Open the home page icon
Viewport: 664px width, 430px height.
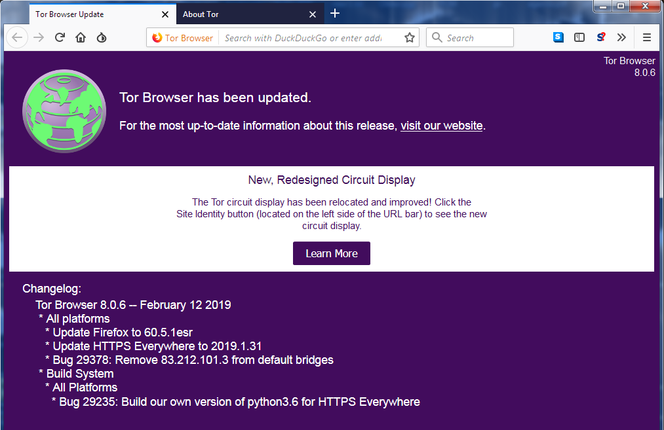80,37
